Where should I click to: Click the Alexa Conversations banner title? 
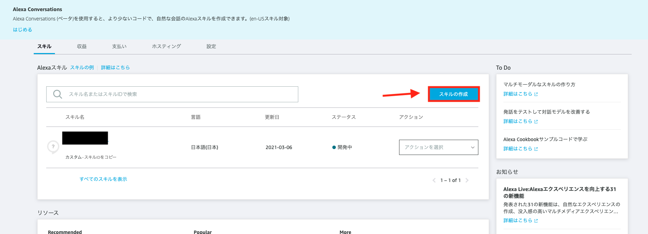point(38,9)
